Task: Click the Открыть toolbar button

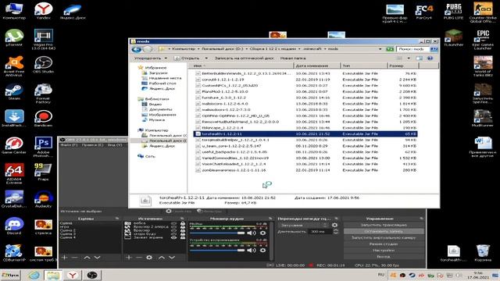Action: coord(187,59)
